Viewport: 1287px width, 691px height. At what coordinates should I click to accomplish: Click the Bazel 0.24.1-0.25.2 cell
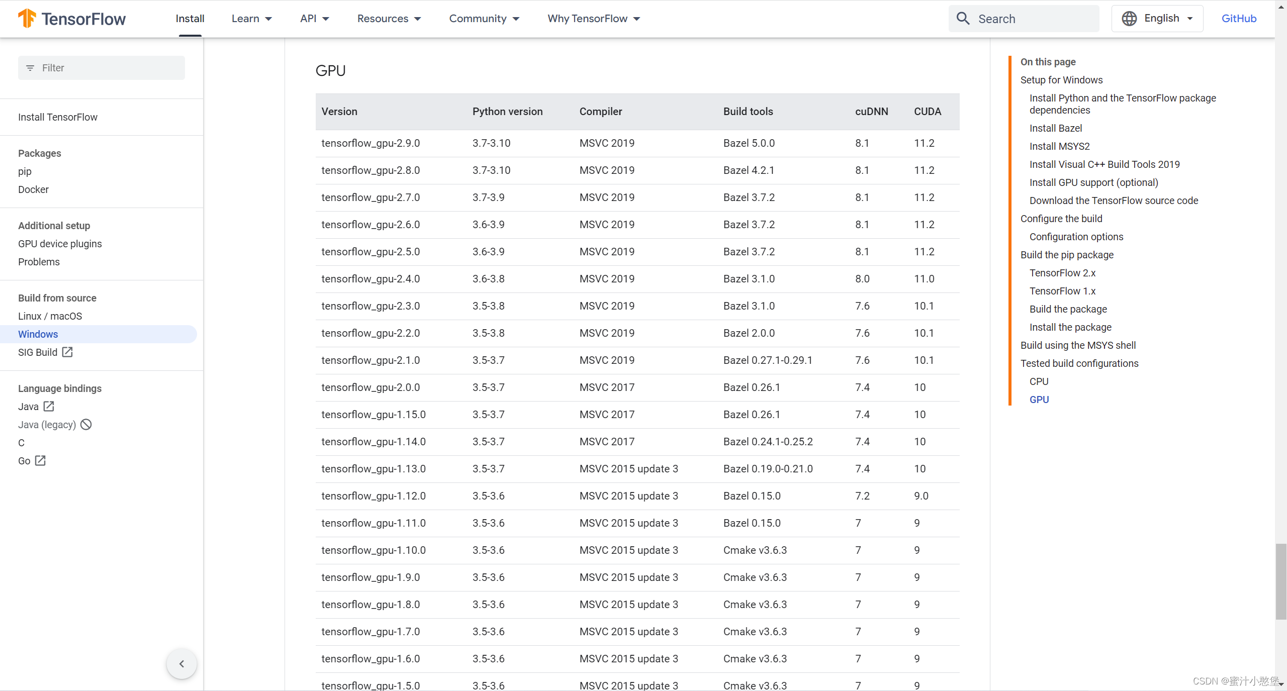(x=768, y=442)
